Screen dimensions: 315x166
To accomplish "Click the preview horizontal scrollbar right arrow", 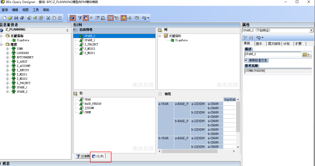I will [x=234, y=151].
